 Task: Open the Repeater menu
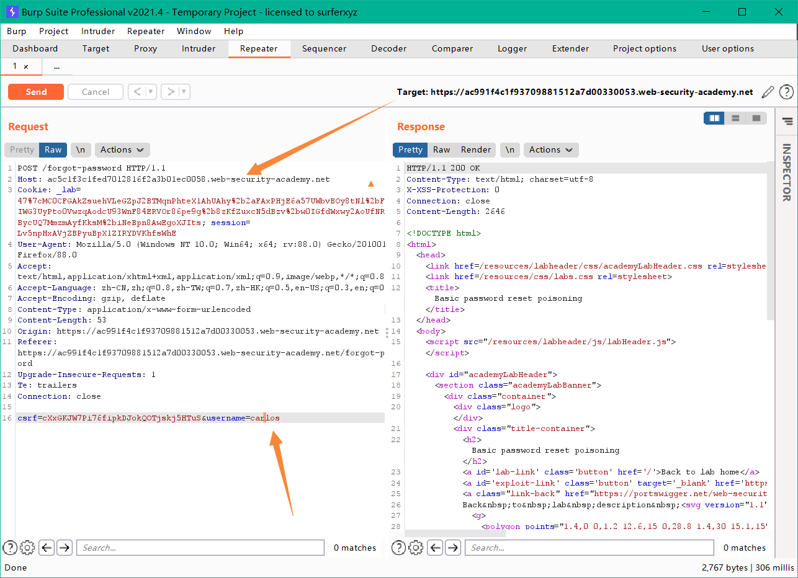pyautogui.click(x=146, y=31)
